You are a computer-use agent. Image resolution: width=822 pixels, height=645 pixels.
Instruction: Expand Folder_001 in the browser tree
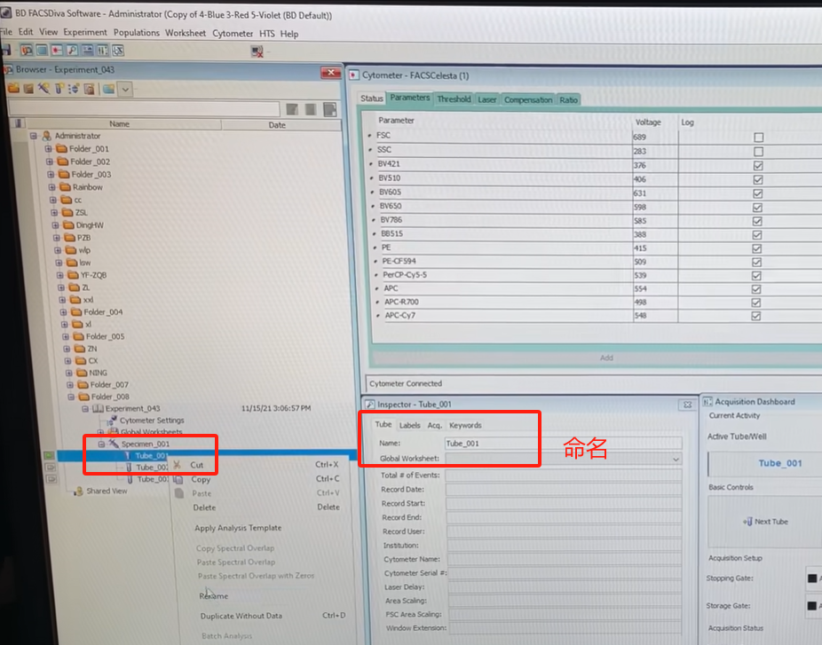[x=48, y=149]
